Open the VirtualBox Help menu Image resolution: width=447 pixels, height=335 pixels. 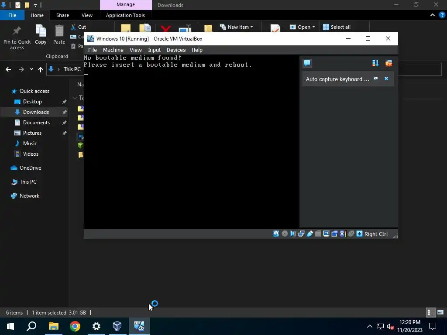(197, 50)
